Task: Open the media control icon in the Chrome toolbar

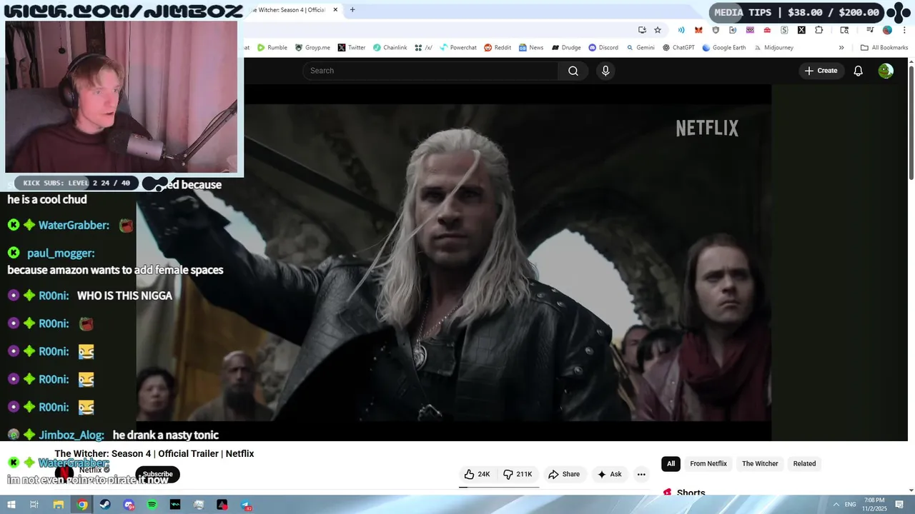Action: pyautogui.click(x=870, y=30)
